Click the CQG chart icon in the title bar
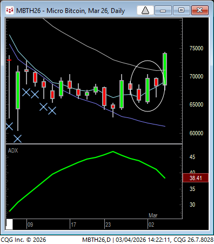214x244 pixels. (x=10, y=10)
